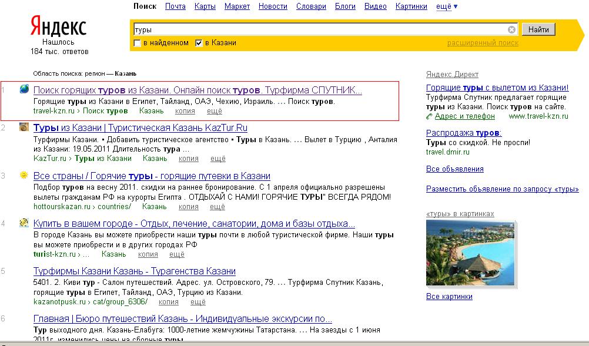Click inside the search field containing 'туры'
Screen dimensions: 589x346
pyautogui.click(x=317, y=29)
